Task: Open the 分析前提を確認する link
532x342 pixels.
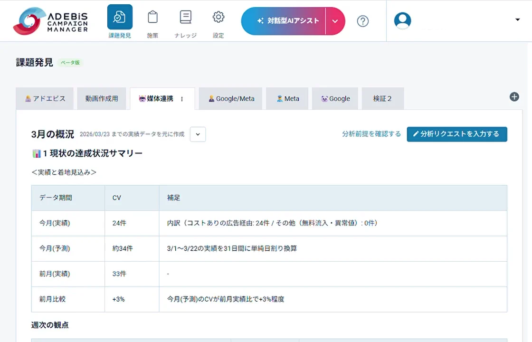Action: click(372, 134)
